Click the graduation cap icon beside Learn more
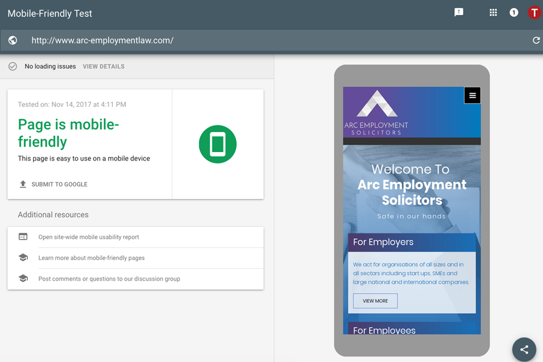 click(23, 258)
